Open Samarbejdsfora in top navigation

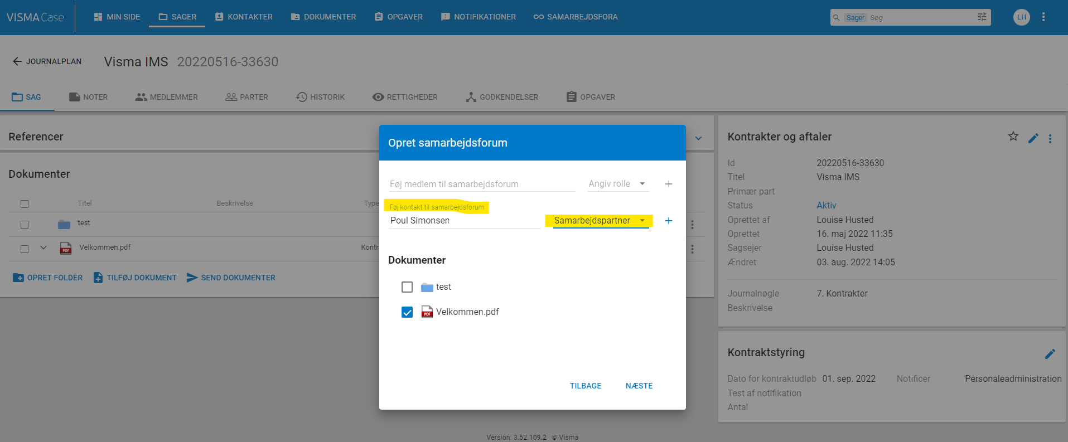576,17
